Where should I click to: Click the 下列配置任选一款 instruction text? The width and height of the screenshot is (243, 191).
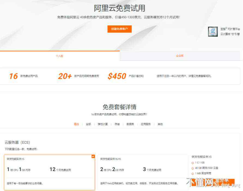coord(21,149)
